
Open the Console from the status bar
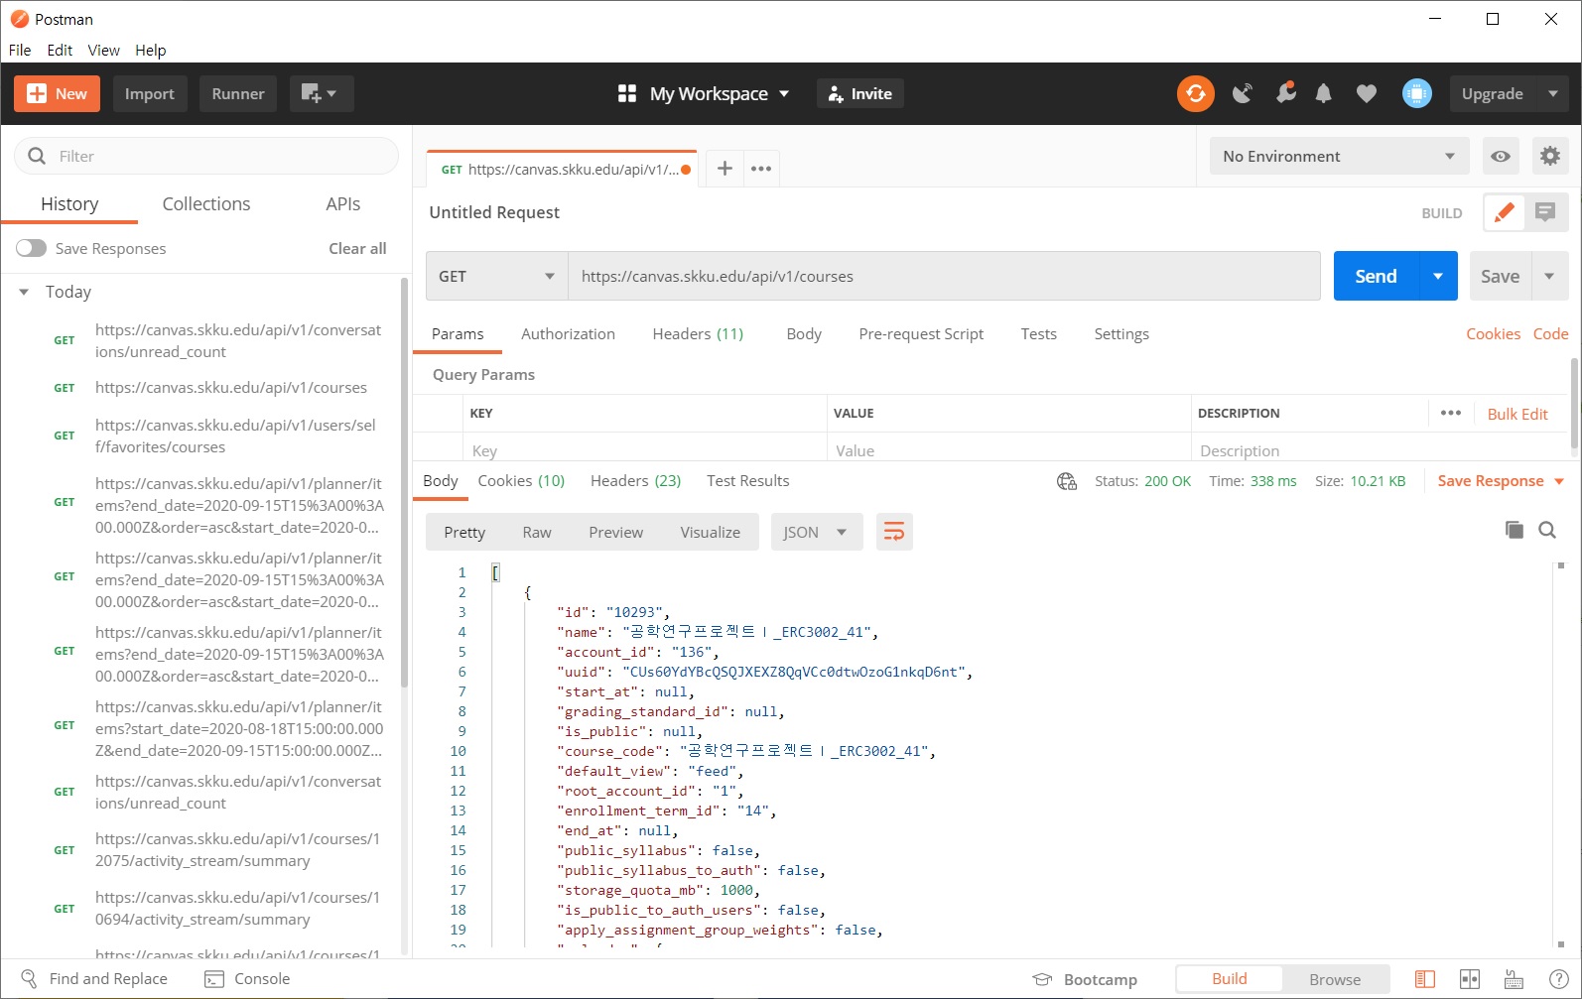247,978
